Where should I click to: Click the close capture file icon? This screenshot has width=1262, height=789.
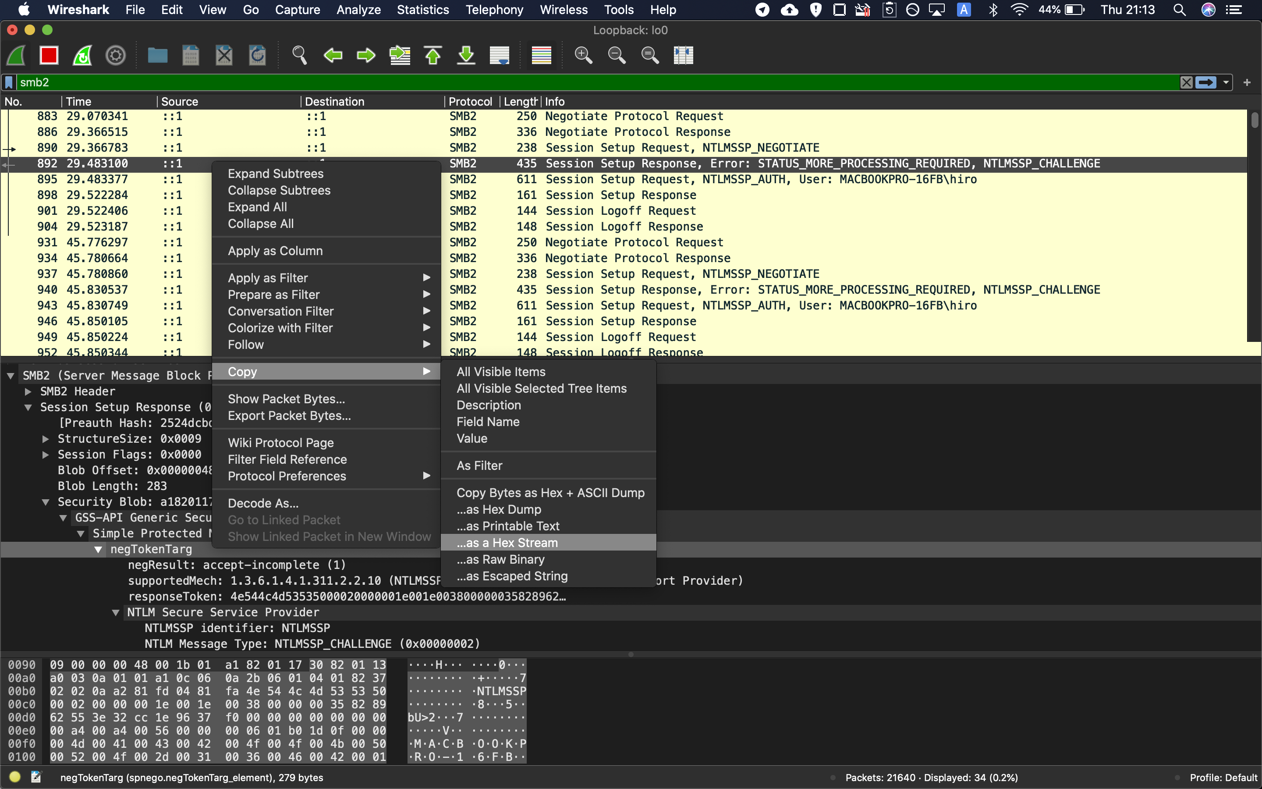224,55
